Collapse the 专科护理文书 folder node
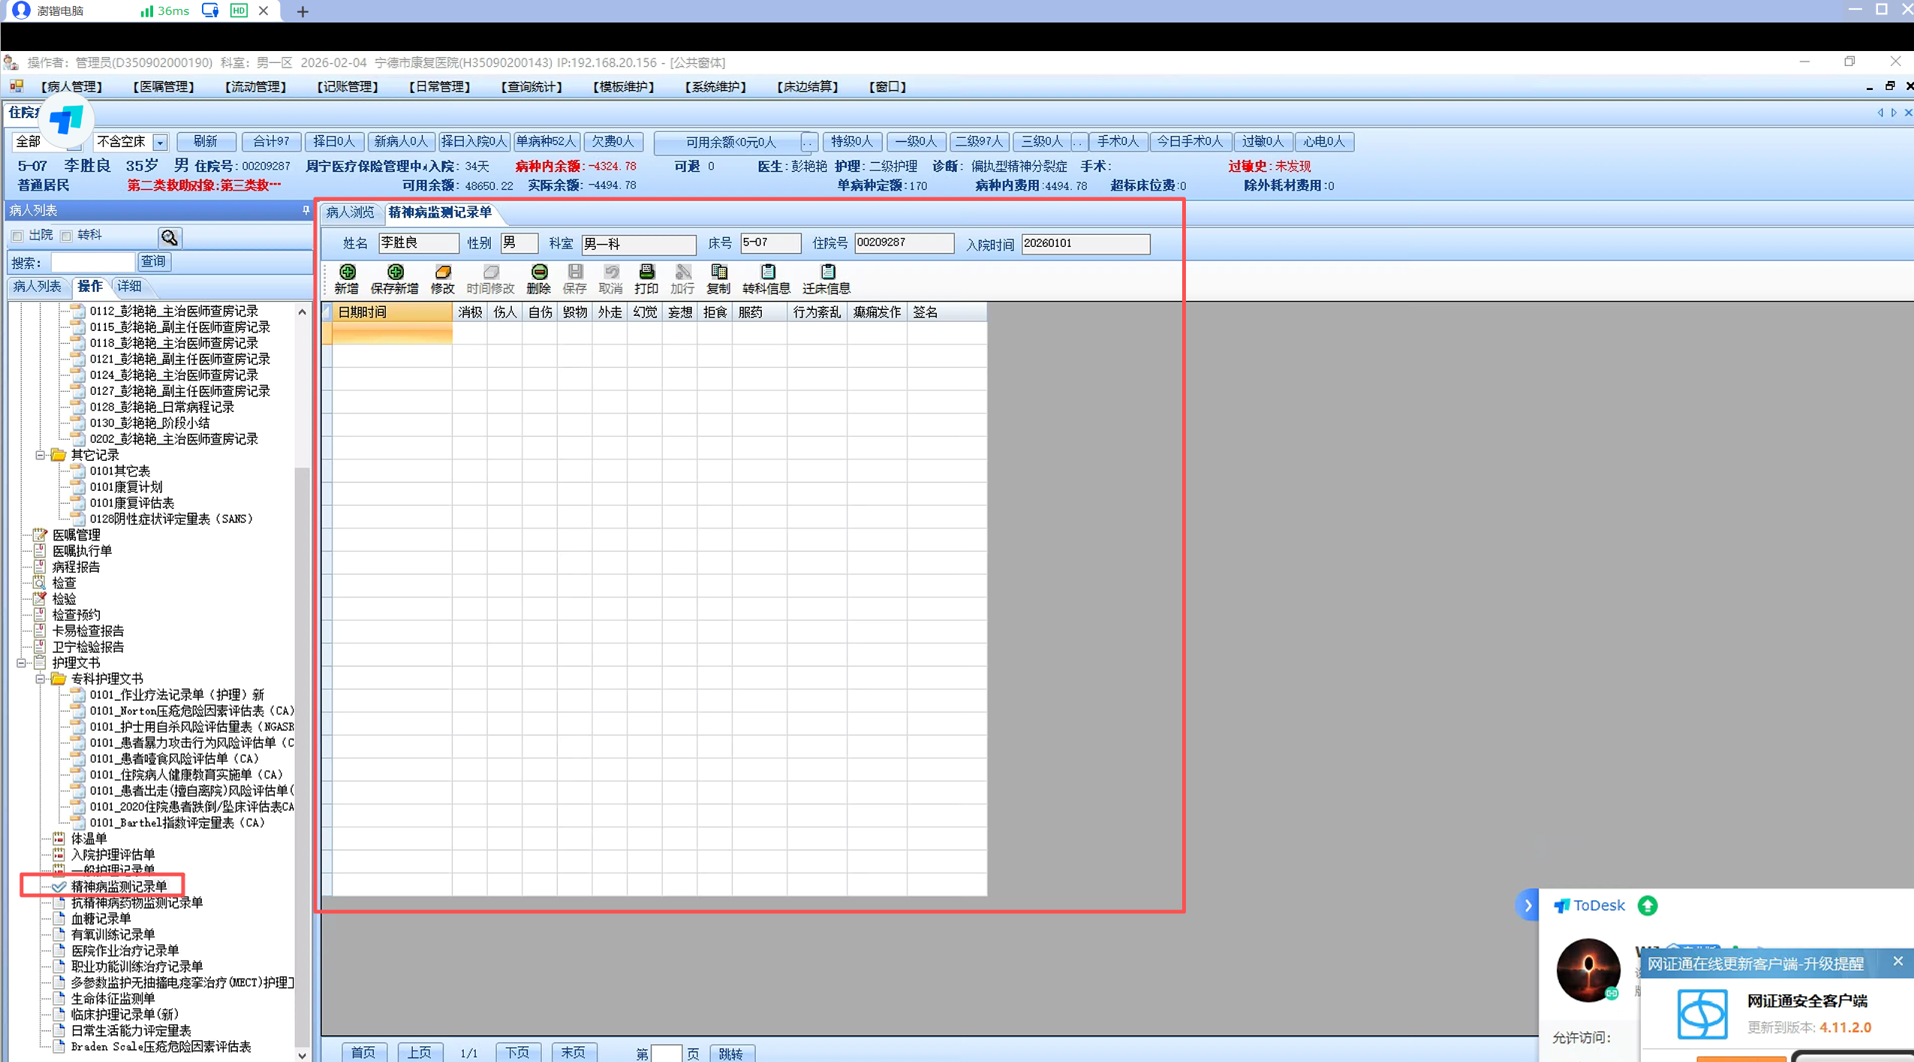The image size is (1914, 1062). coord(41,678)
